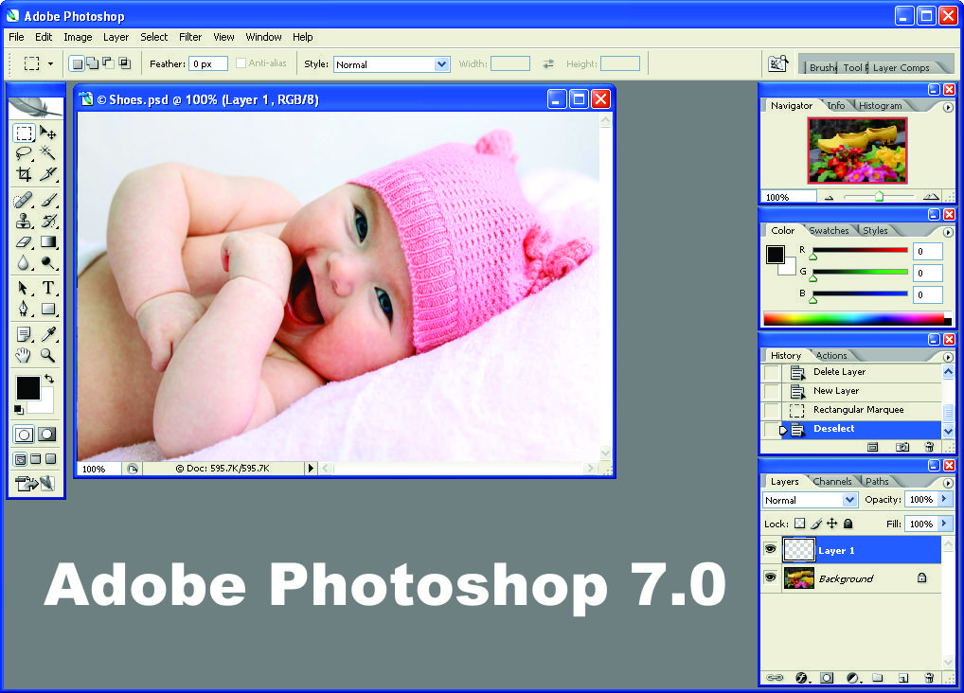Select the Brush tool
This screenshot has width=964, height=693.
(48, 201)
